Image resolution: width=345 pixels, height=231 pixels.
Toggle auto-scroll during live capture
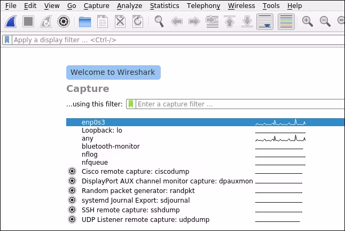265,21
